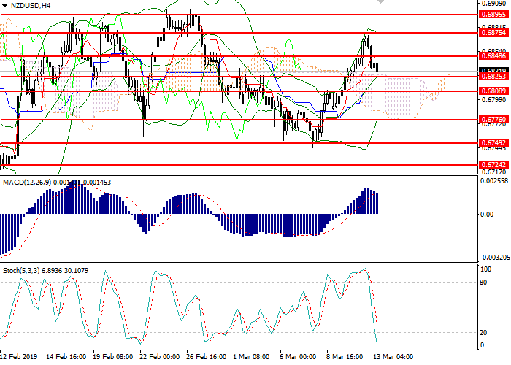The width and height of the screenshot is (511, 365).
Task: Select the 0.68253 red price label
Action: (x=492, y=76)
